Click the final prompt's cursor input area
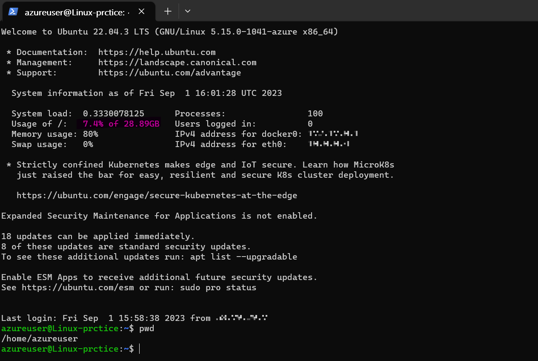This screenshot has width=538, height=361. coord(140,349)
